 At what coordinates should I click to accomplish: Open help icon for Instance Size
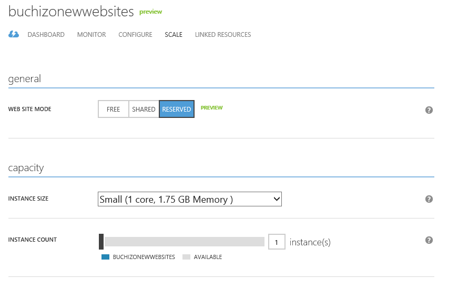click(429, 199)
